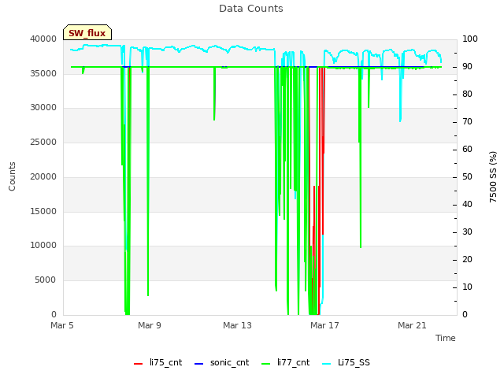The width and height of the screenshot is (504, 378).
Task: Click the 10000 left-axis tick label
Action: pos(43,246)
